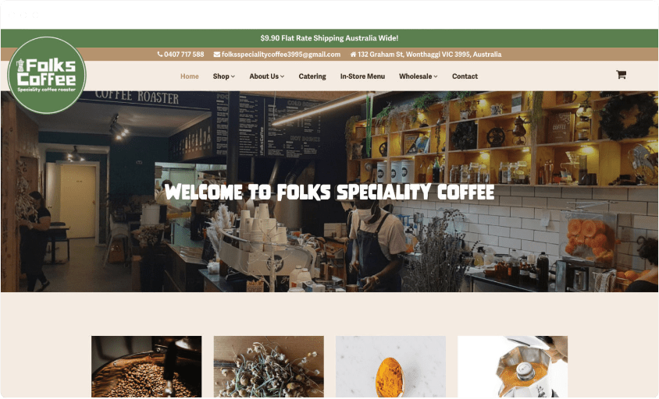The height and width of the screenshot is (399, 659).
Task: Open the roasting coffee beans thumbnail
Action: coord(146,366)
